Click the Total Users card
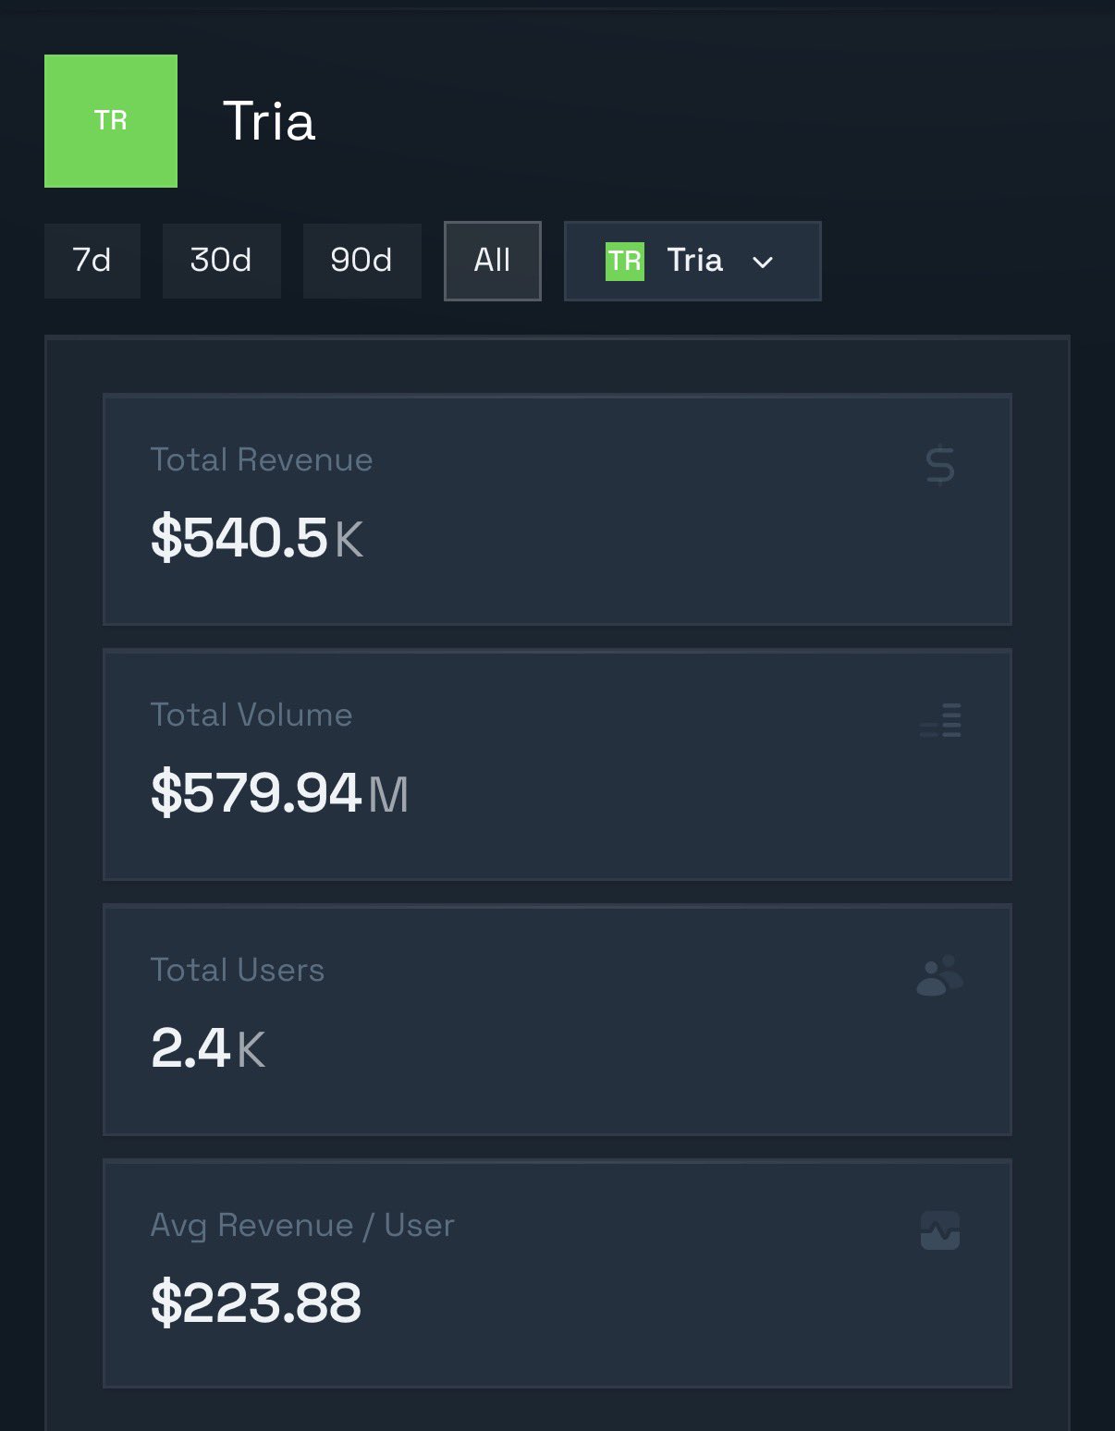The image size is (1115, 1431). (x=557, y=1020)
